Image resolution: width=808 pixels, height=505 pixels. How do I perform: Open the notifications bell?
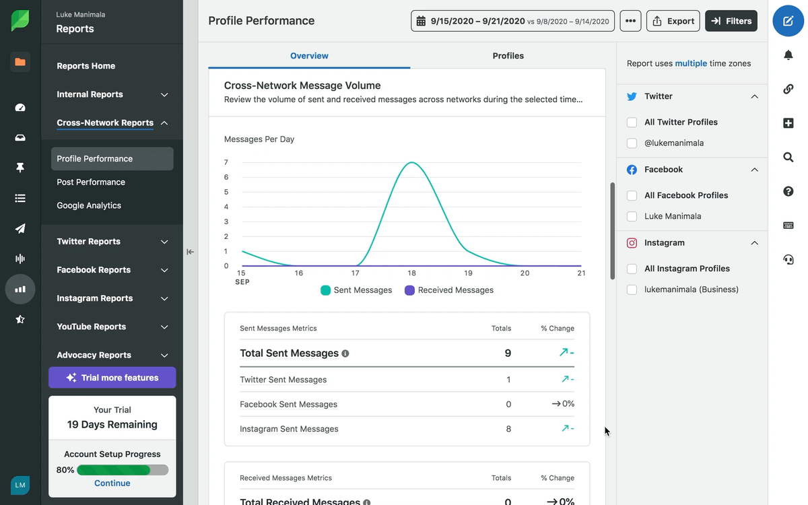tap(788, 55)
